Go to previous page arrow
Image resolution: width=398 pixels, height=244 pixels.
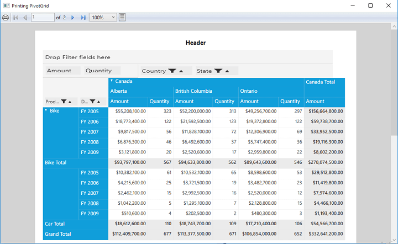[25, 18]
